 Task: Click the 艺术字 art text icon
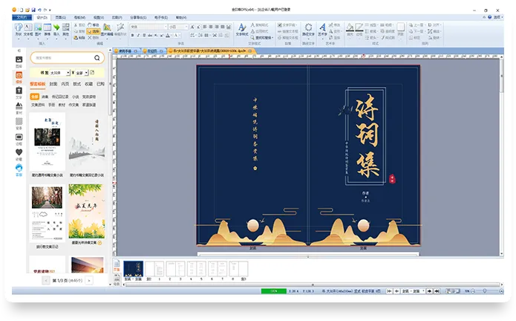(x=322, y=28)
